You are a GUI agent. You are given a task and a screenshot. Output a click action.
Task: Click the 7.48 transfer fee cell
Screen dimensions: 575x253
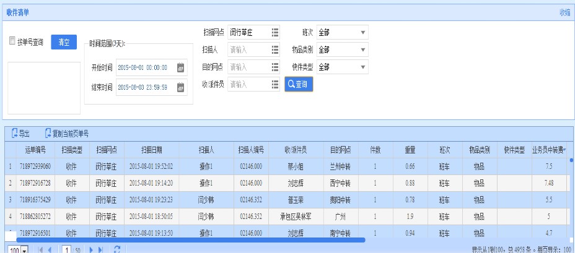pyautogui.click(x=549, y=183)
